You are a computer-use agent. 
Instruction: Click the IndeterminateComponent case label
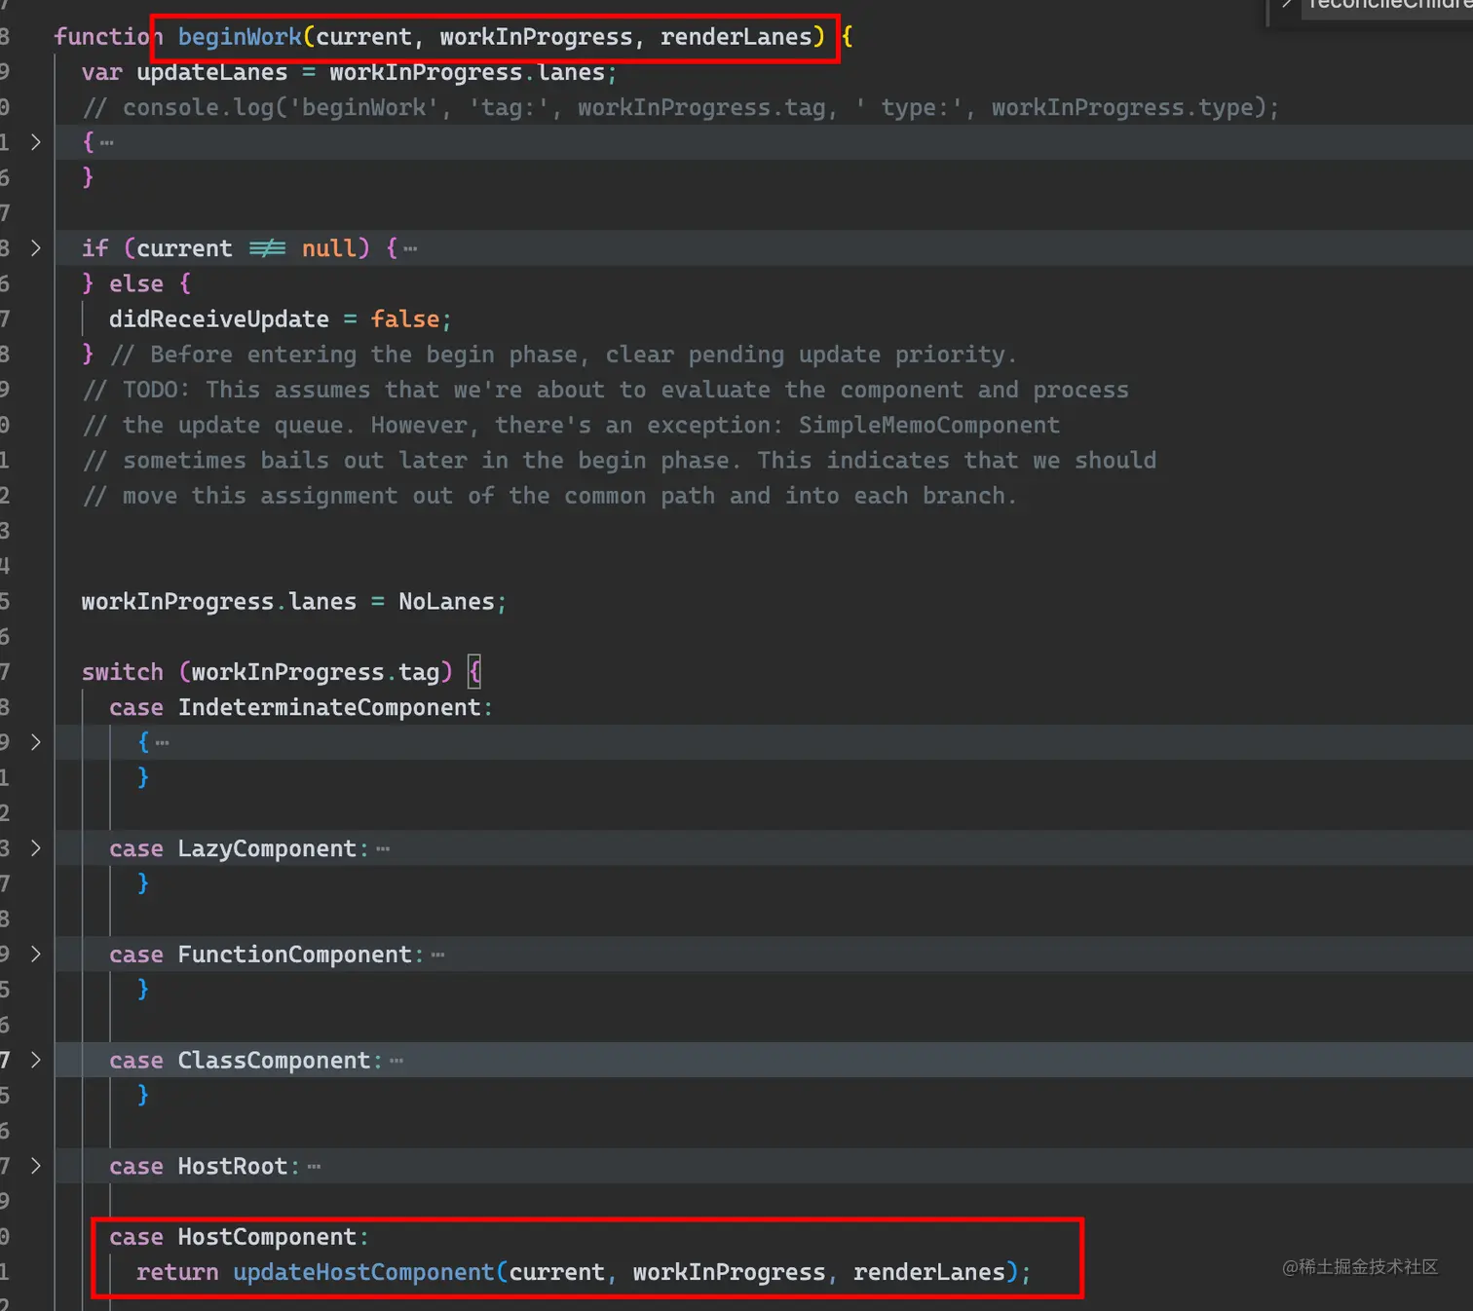329,707
